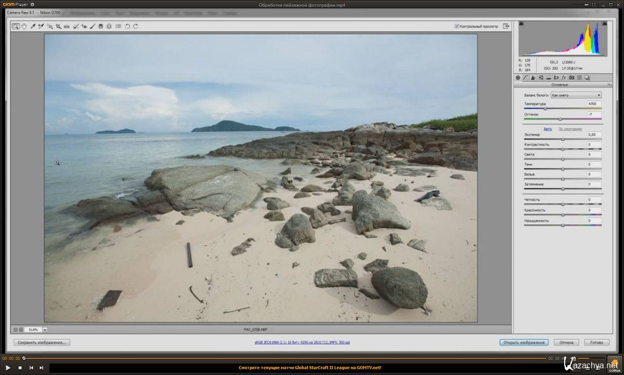624x375 pixels.
Task: Select the Graduated Filter tool
Action: pos(100,26)
